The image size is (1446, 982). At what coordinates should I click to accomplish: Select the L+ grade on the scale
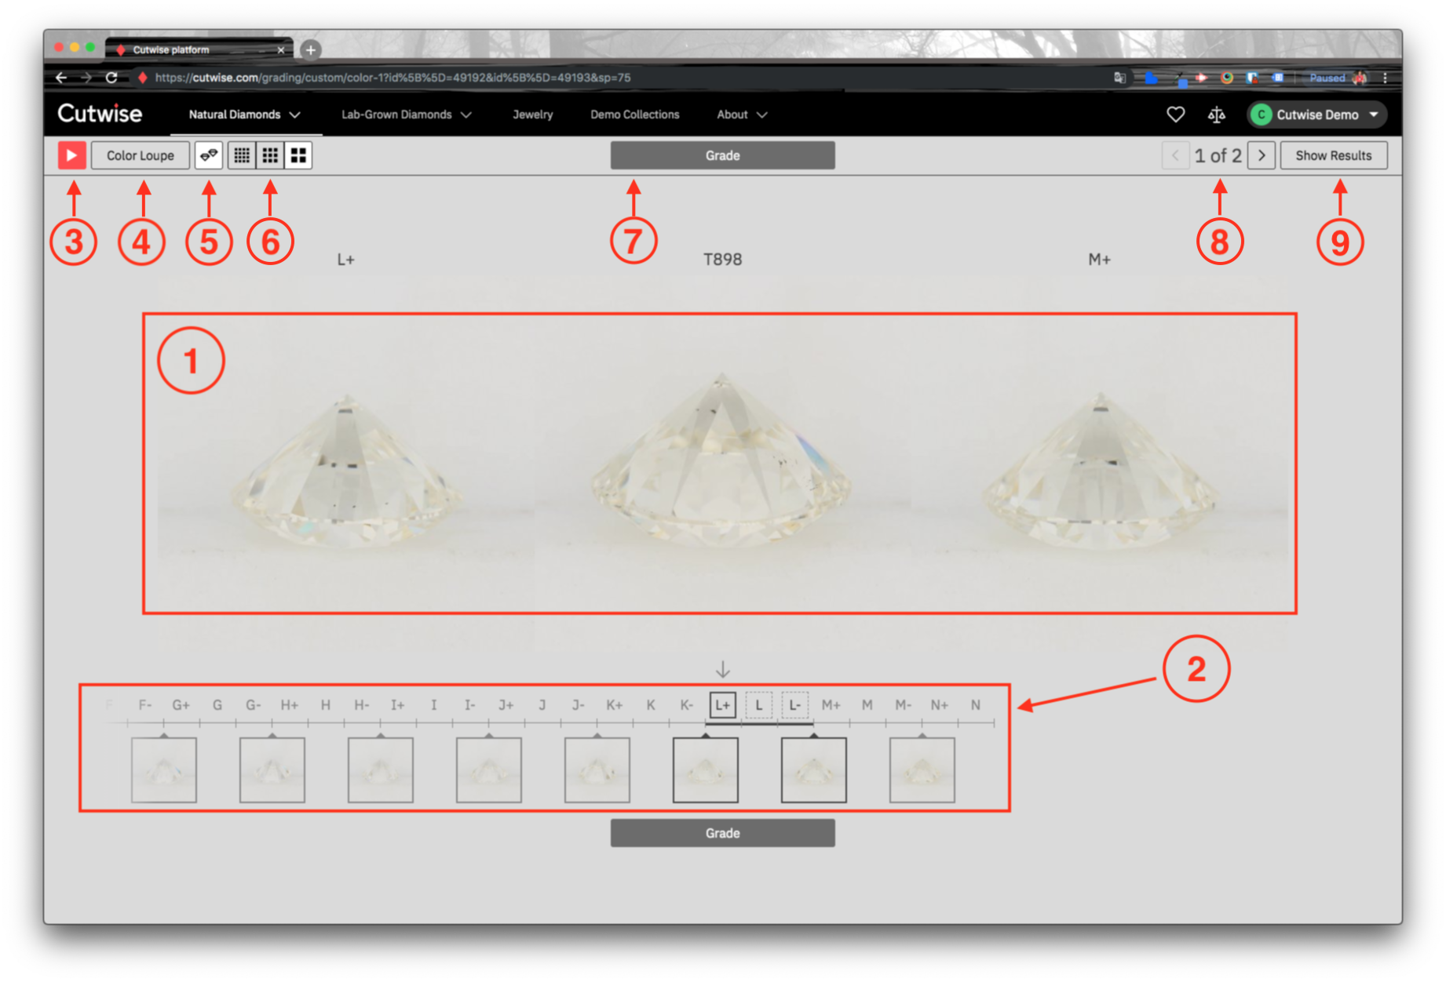point(722,705)
